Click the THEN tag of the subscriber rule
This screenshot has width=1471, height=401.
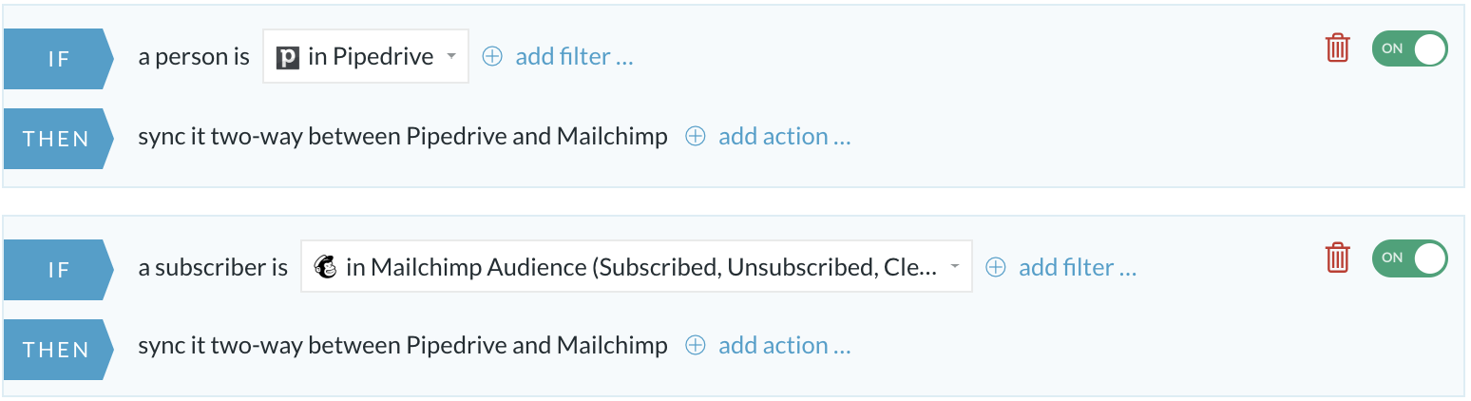point(59,349)
